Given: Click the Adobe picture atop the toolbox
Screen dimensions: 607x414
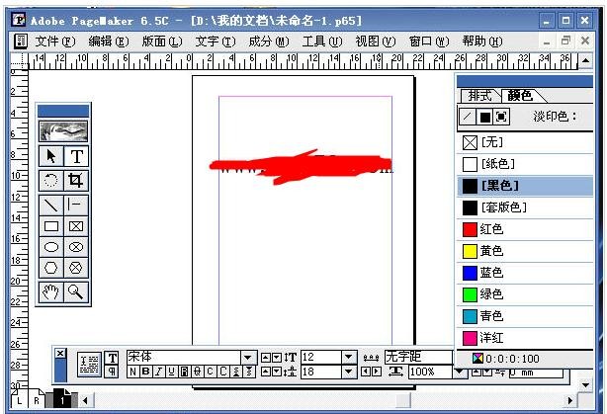Looking at the screenshot, I should click(63, 131).
